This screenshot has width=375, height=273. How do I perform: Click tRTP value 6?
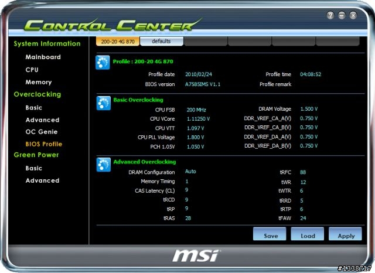[x=302, y=209]
